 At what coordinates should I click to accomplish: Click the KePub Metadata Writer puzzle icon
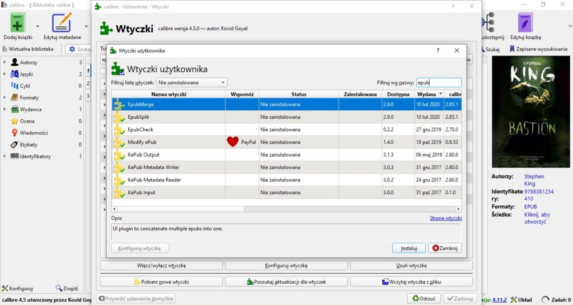pyautogui.click(x=119, y=167)
